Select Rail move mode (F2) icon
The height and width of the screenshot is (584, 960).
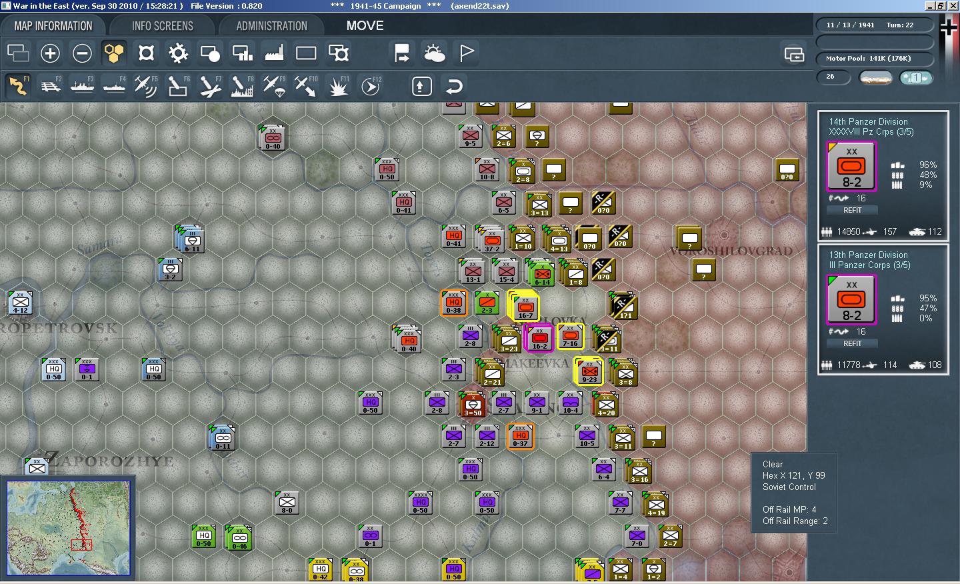(51, 86)
